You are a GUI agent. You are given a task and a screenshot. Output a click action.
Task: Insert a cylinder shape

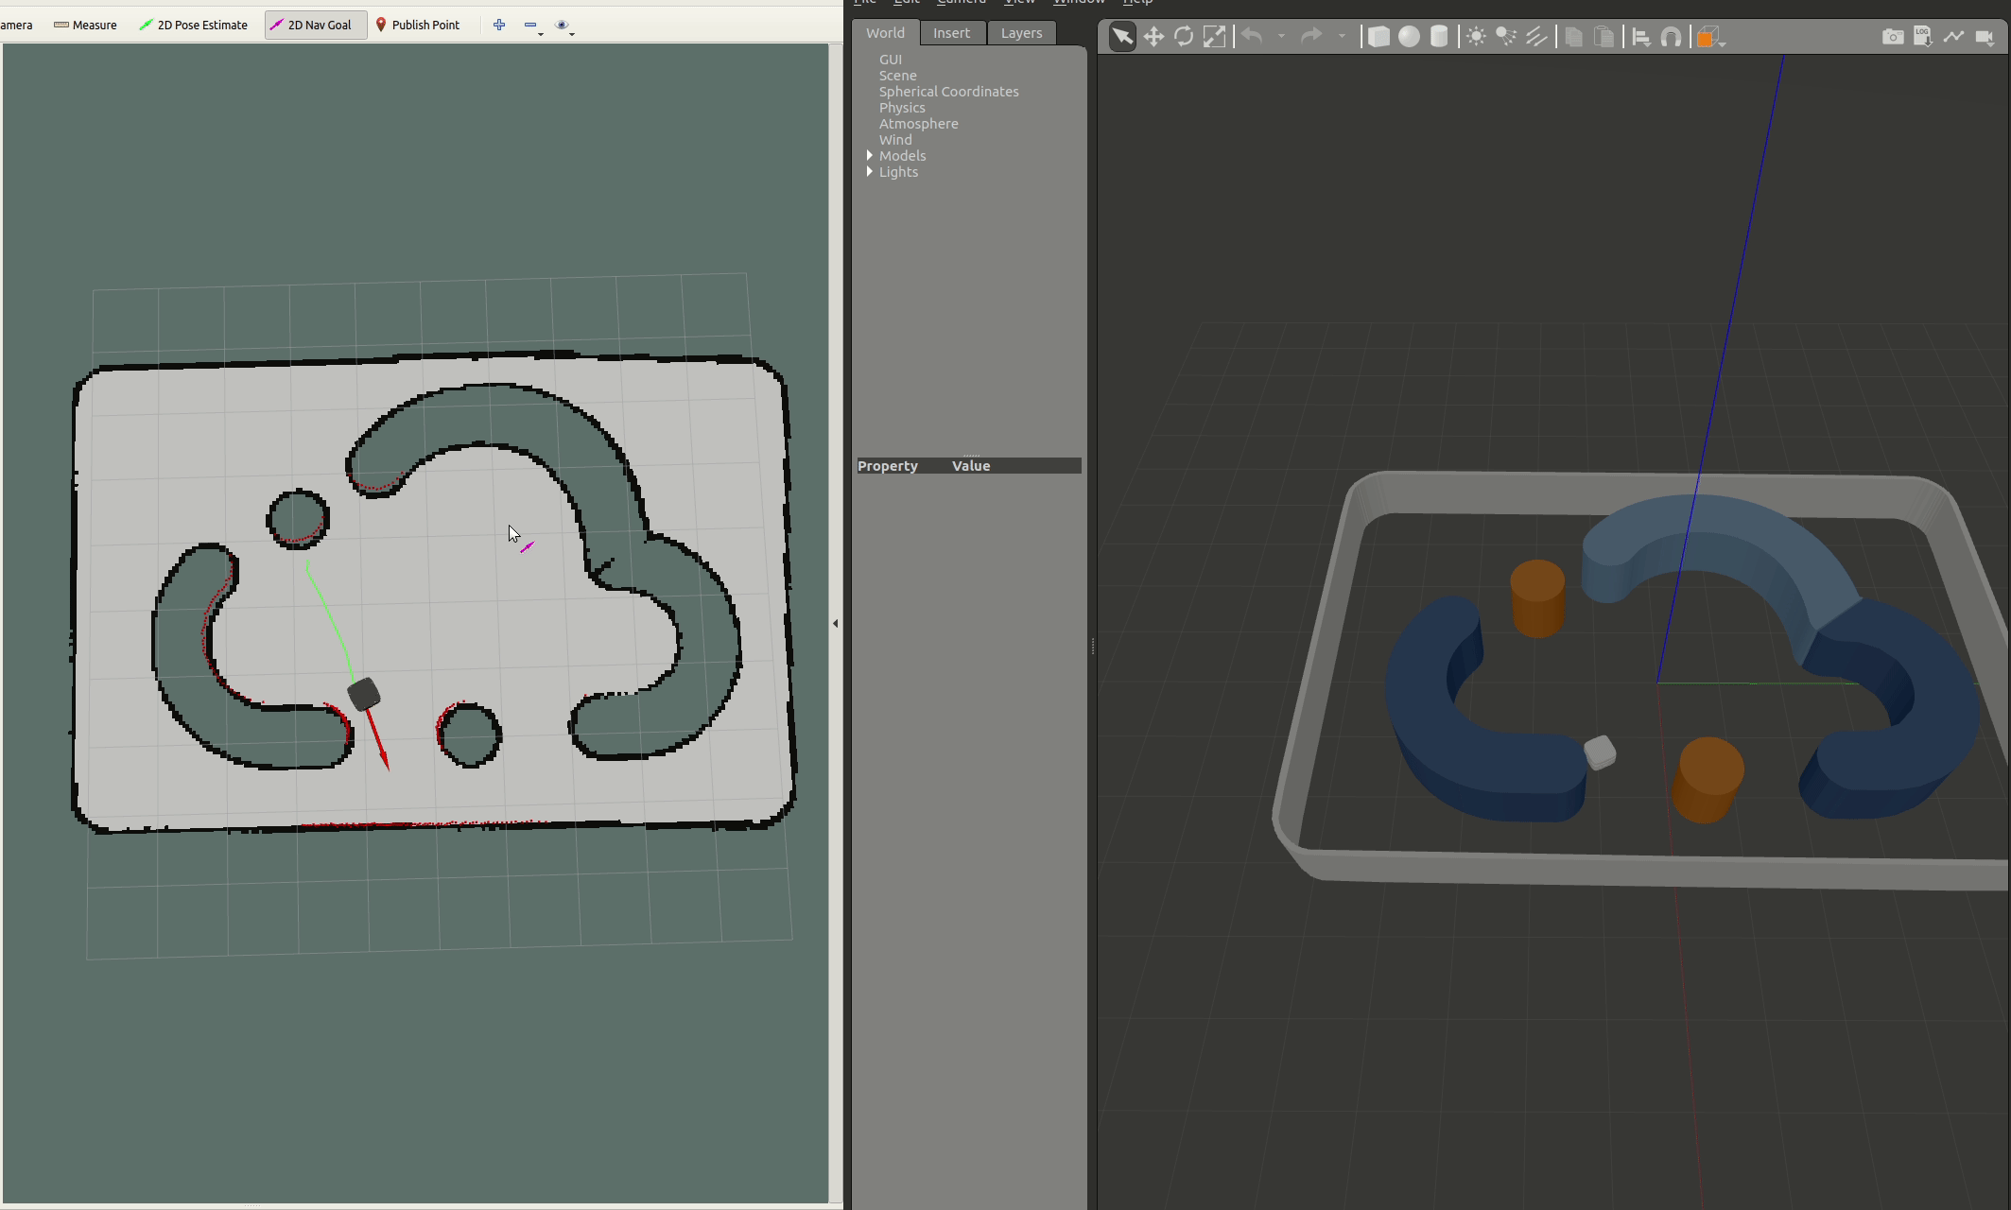point(1439,37)
